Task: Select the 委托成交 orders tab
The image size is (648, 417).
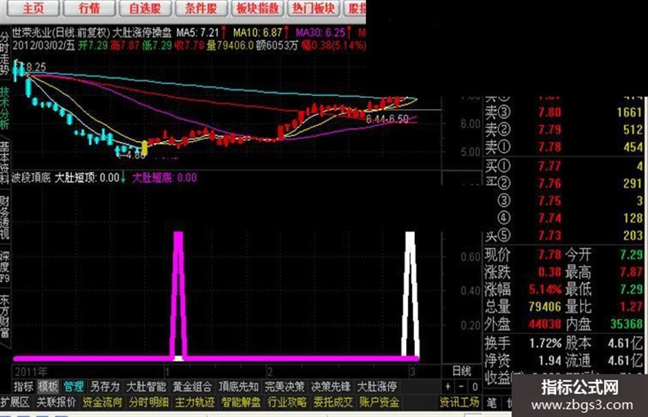Action: (x=333, y=402)
